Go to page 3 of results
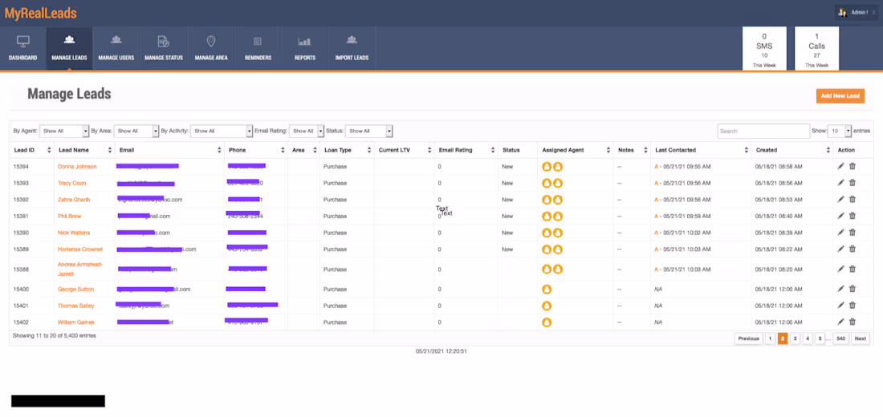The height and width of the screenshot is (417, 883). click(x=795, y=338)
